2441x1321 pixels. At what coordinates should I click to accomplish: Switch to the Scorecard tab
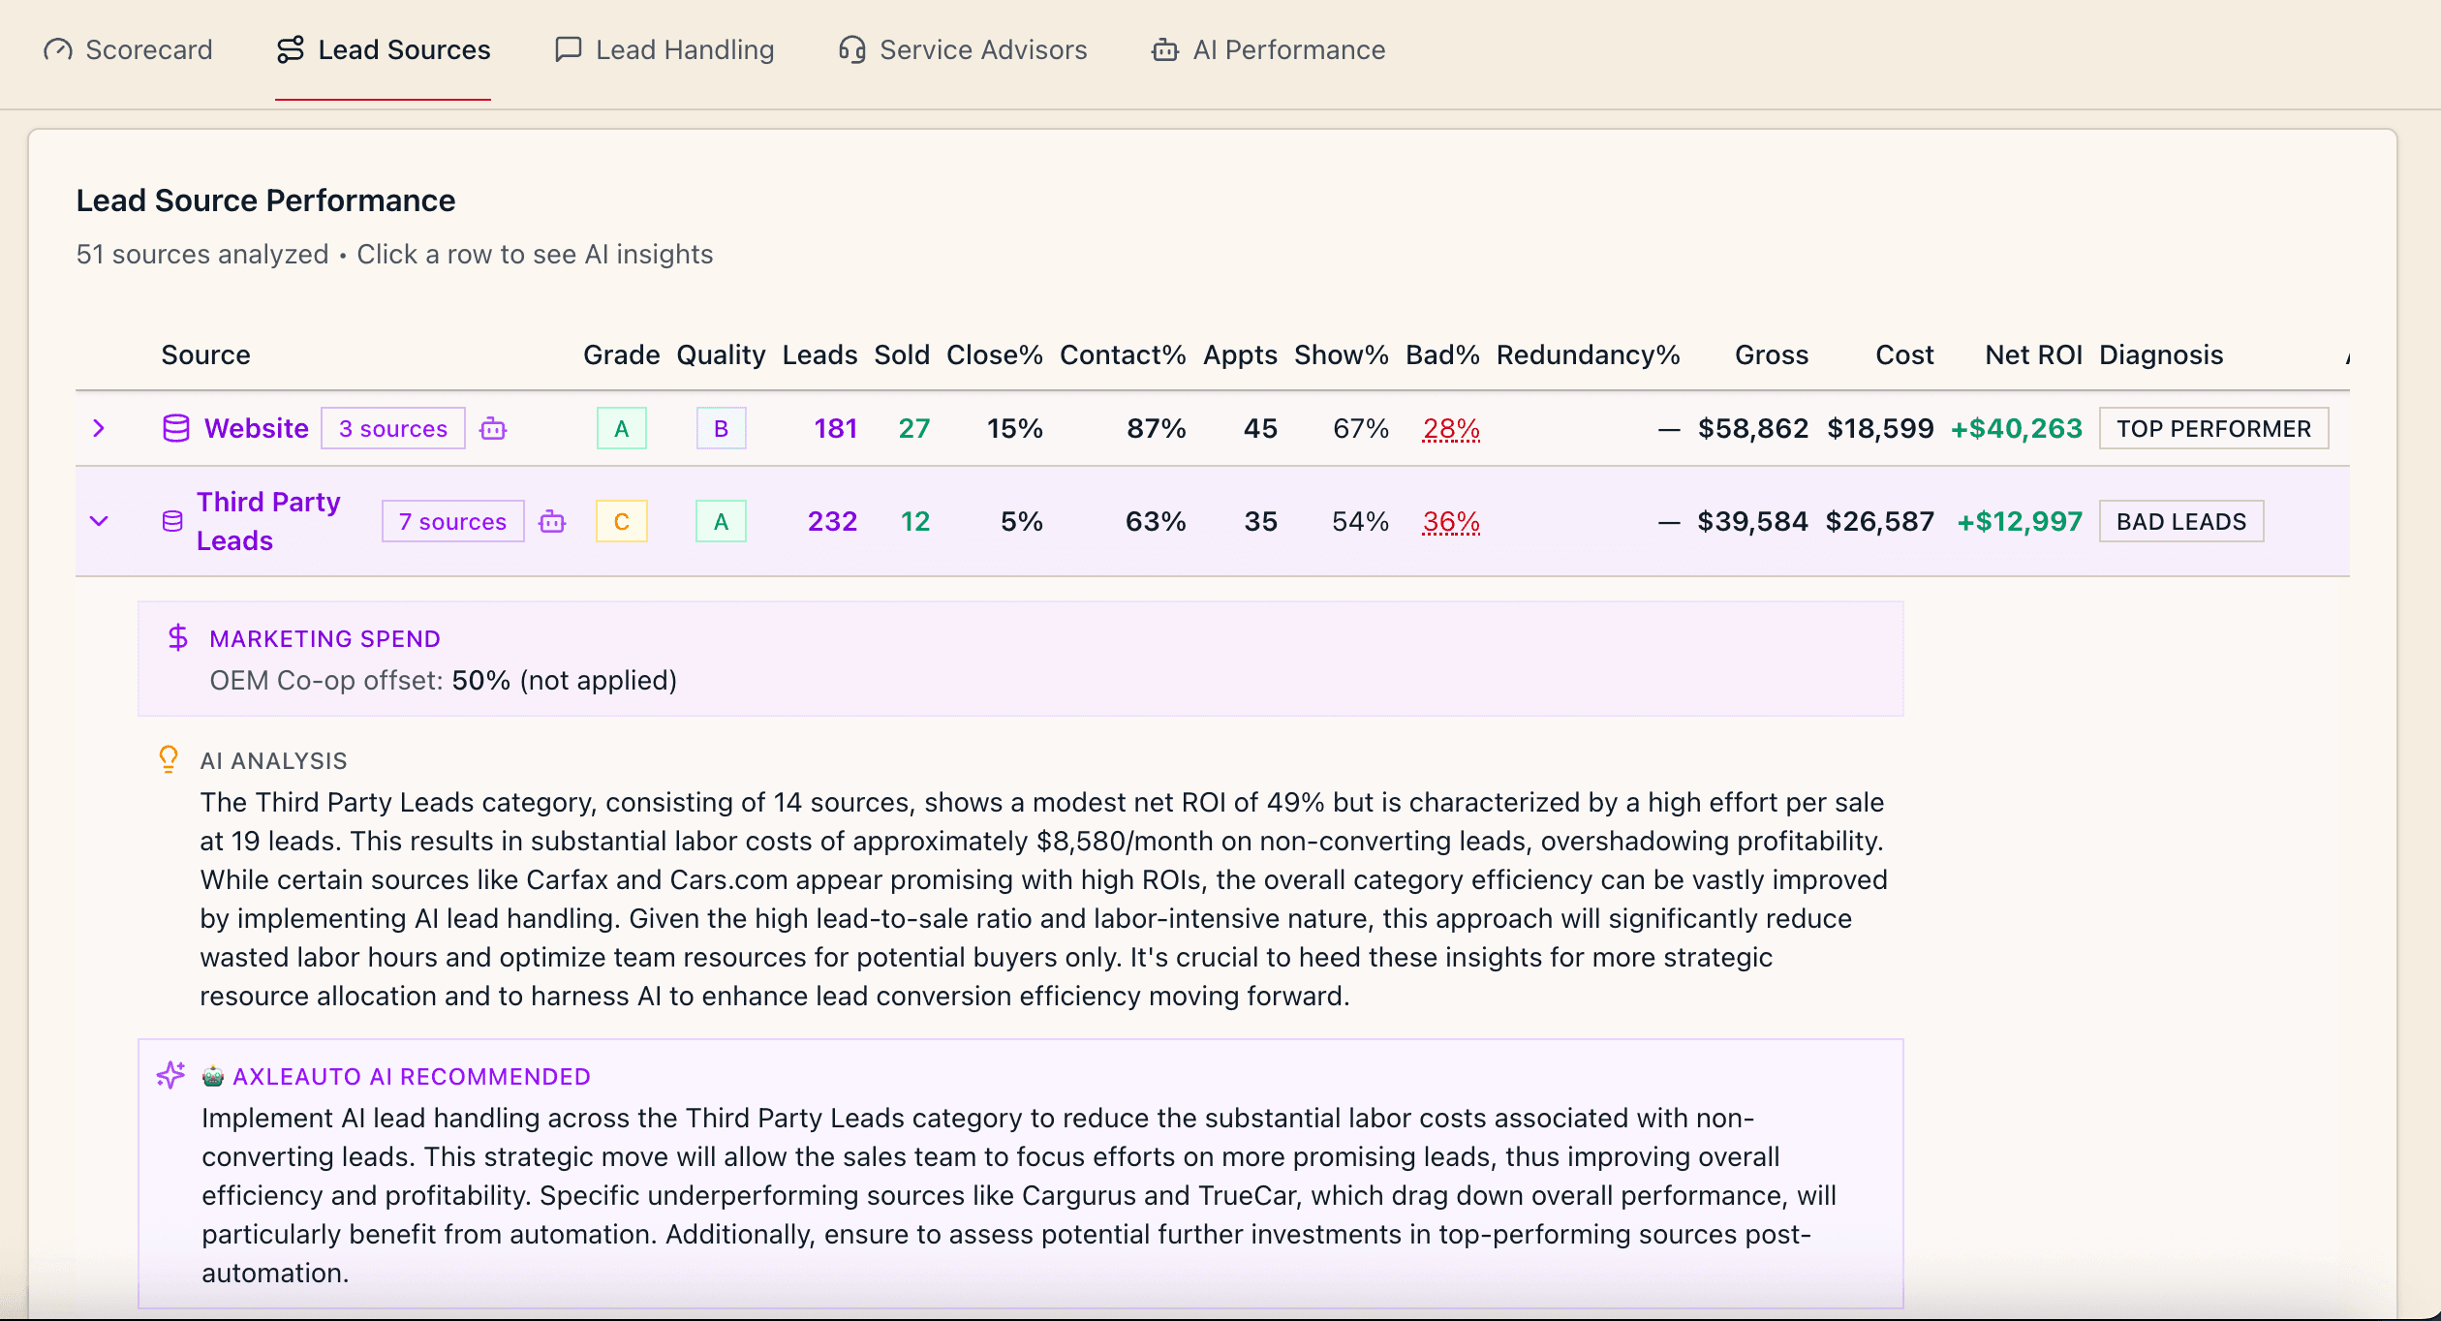[x=127, y=49]
